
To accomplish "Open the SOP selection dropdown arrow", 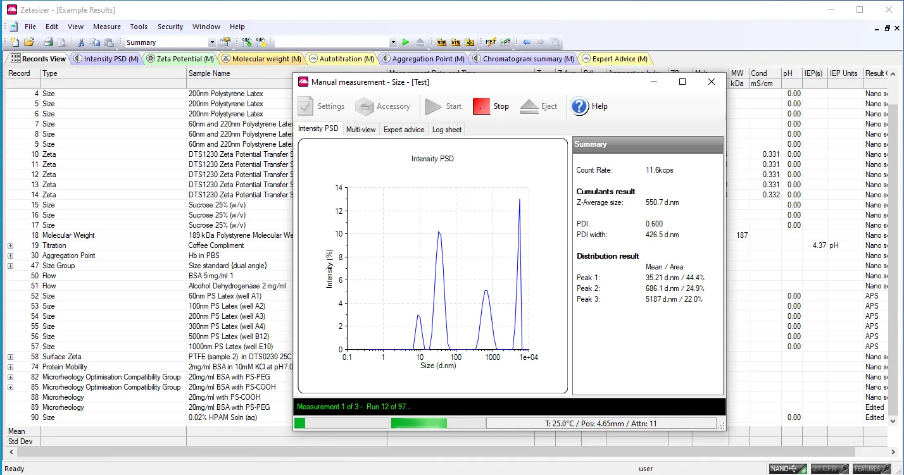I will click(x=393, y=42).
